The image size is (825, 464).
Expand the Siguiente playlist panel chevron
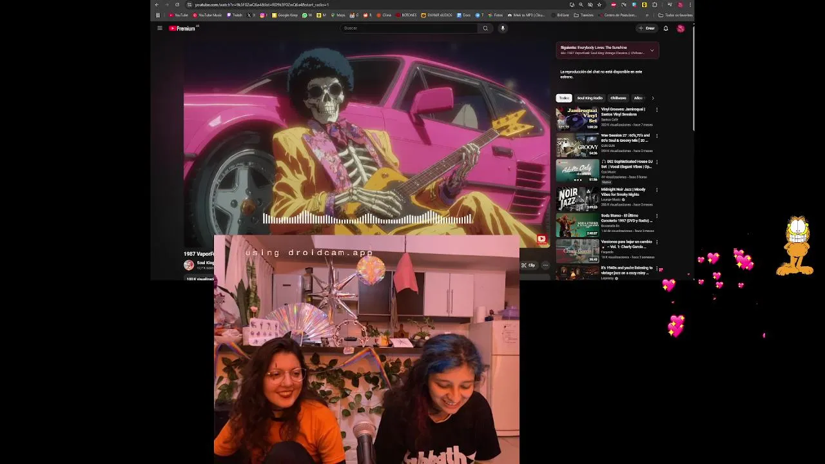coord(652,50)
